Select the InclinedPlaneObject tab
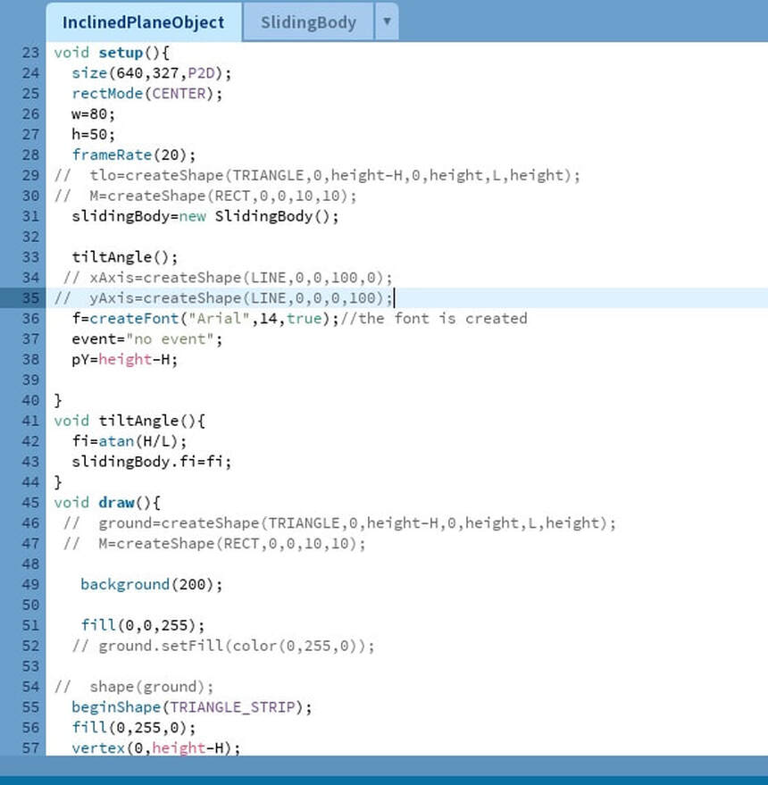The image size is (768, 785). tap(143, 22)
